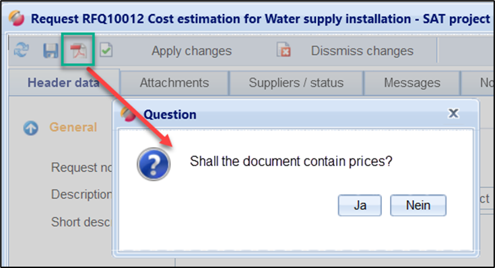
Task: Click the General section heading
Action: [73, 127]
